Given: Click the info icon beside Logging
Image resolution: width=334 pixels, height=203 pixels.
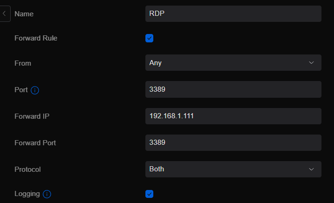Looking at the screenshot, I should 47,194.
